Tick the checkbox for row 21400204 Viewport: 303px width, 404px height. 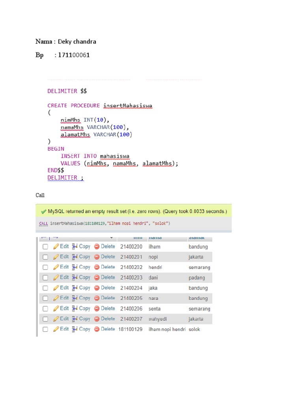45,288
